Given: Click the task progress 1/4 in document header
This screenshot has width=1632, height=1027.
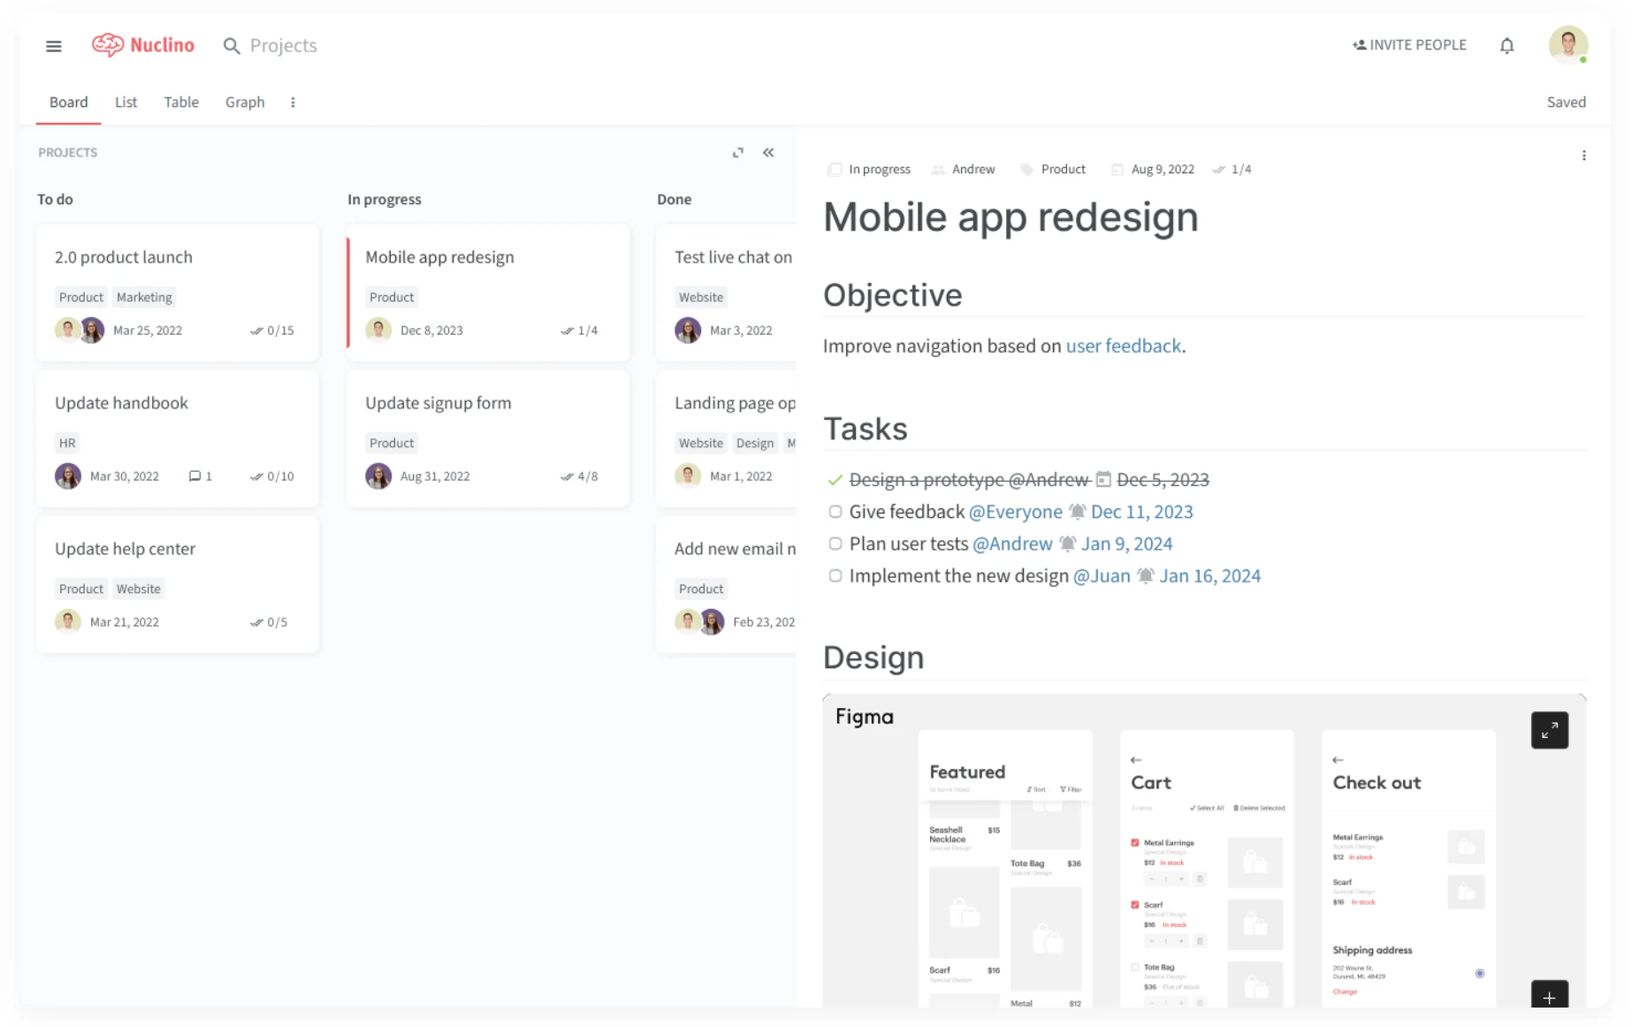Looking at the screenshot, I should coord(1232,170).
